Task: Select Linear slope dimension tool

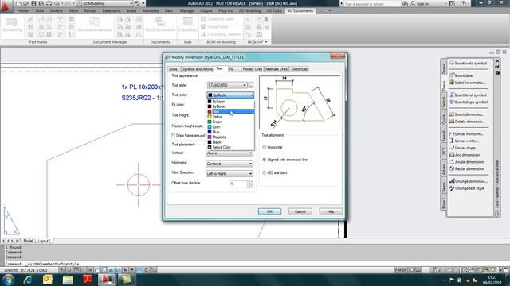Action: coord(464,148)
